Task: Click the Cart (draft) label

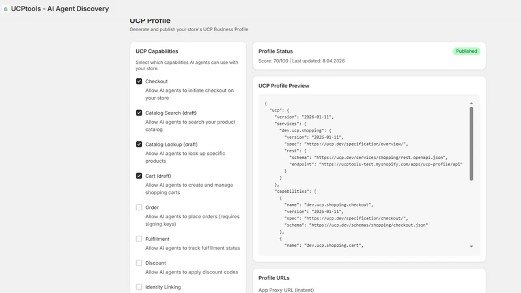Action: [158, 176]
